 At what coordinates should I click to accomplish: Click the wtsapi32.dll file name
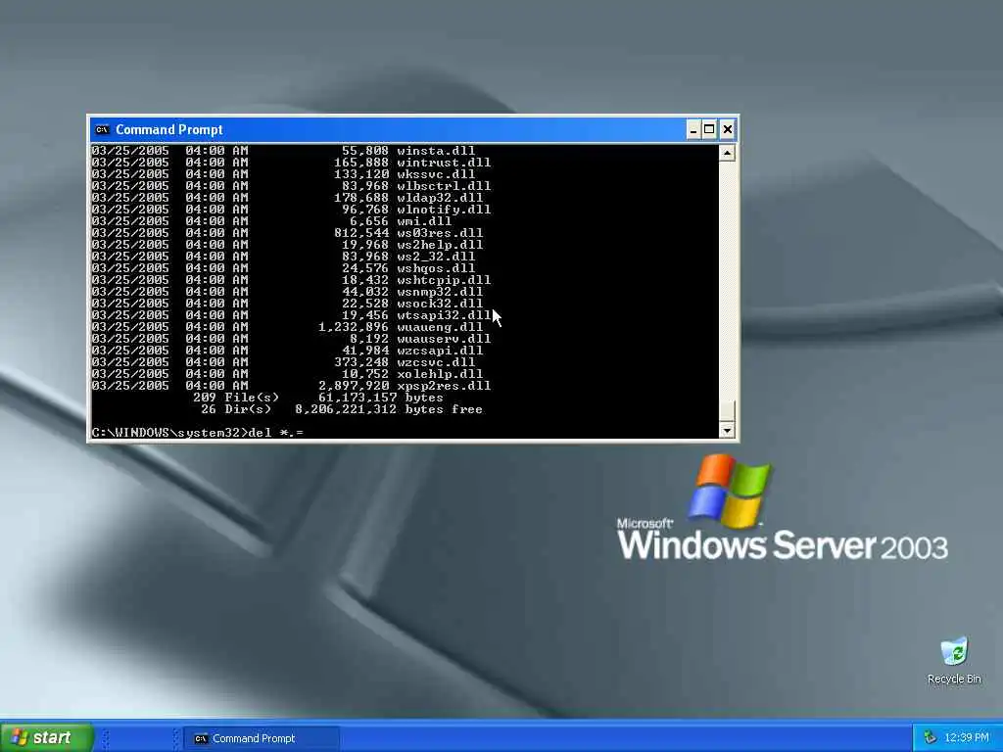pos(444,314)
